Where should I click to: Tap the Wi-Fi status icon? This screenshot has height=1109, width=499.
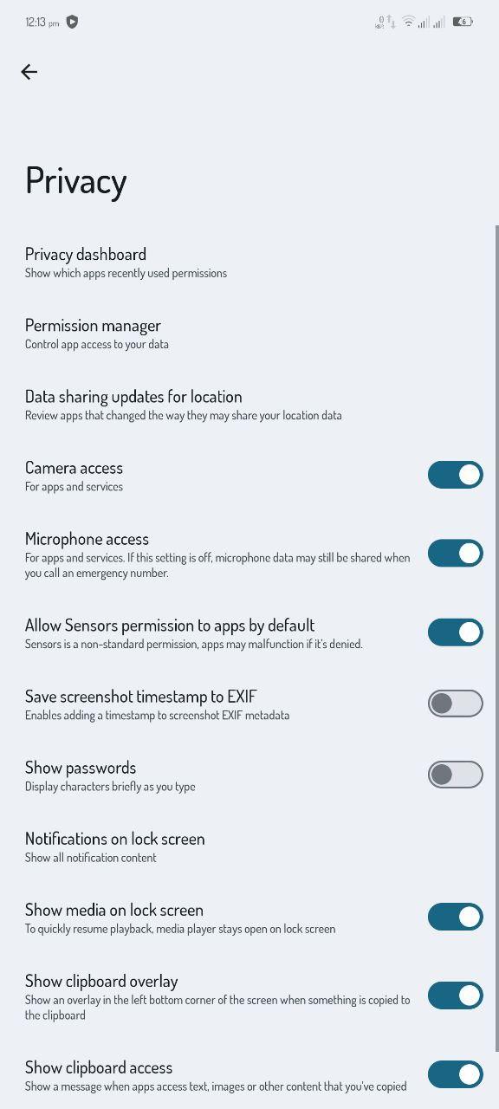tap(408, 22)
